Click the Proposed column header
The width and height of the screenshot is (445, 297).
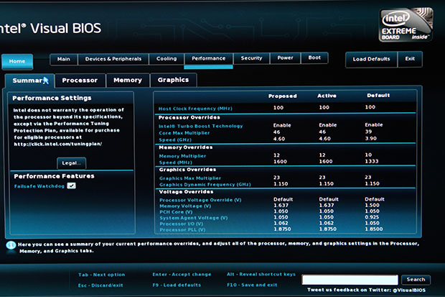pos(283,96)
